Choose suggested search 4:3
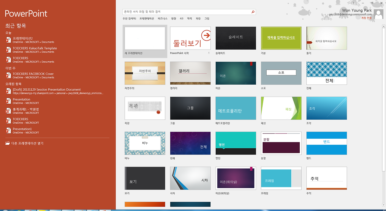Screen dimensions: 386x211 182,19
